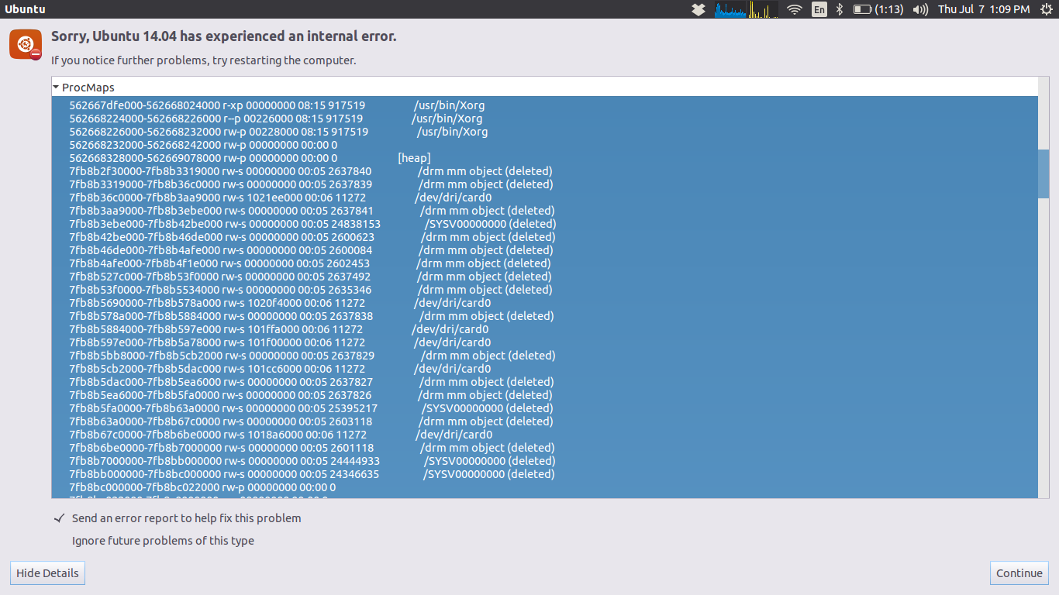The image size is (1059, 595).
Task: Select row 7fb8b5fa0000 /SYSV00000000 (deleted)
Action: point(544,408)
